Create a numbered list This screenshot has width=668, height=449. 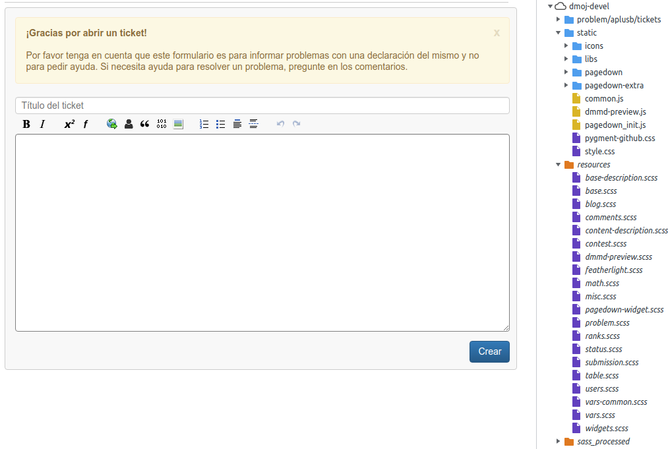point(204,124)
